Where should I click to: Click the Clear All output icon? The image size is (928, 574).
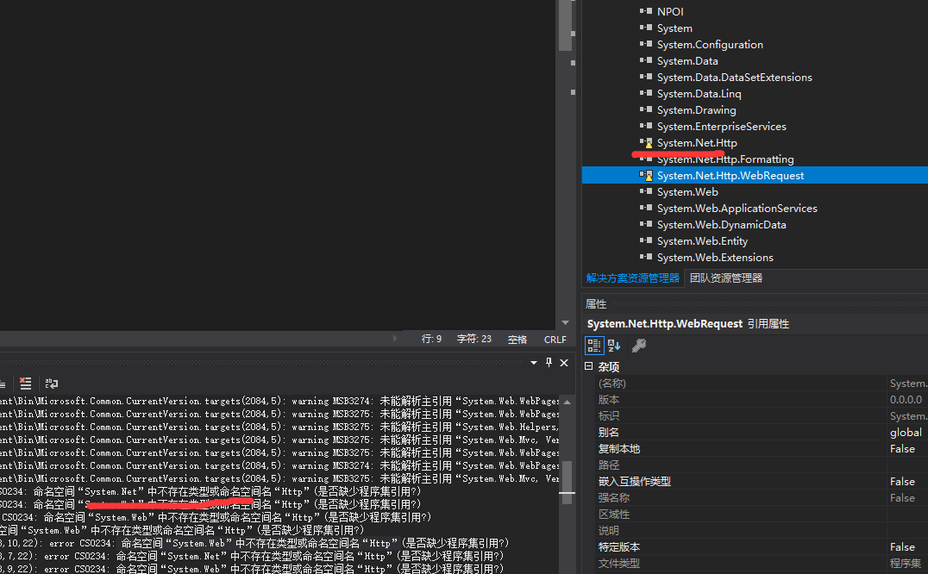click(x=26, y=384)
